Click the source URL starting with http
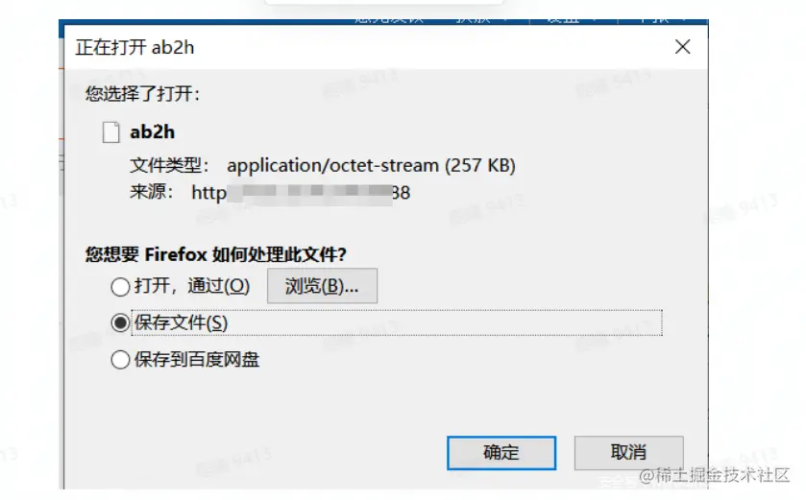The height and width of the screenshot is (500, 806). [301, 193]
